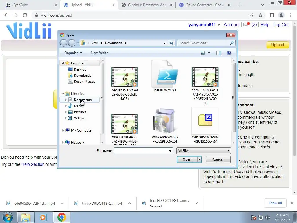The image size is (297, 223).
Task: Open the All Files type dropdown
Action: tap(203, 151)
